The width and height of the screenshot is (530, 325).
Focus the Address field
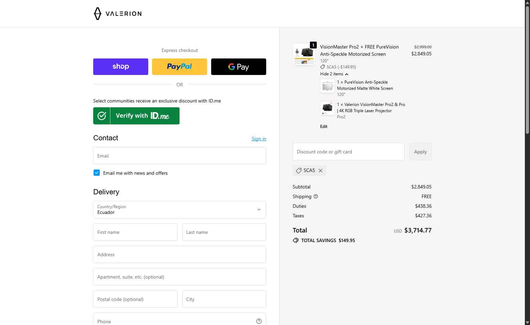[180, 254]
